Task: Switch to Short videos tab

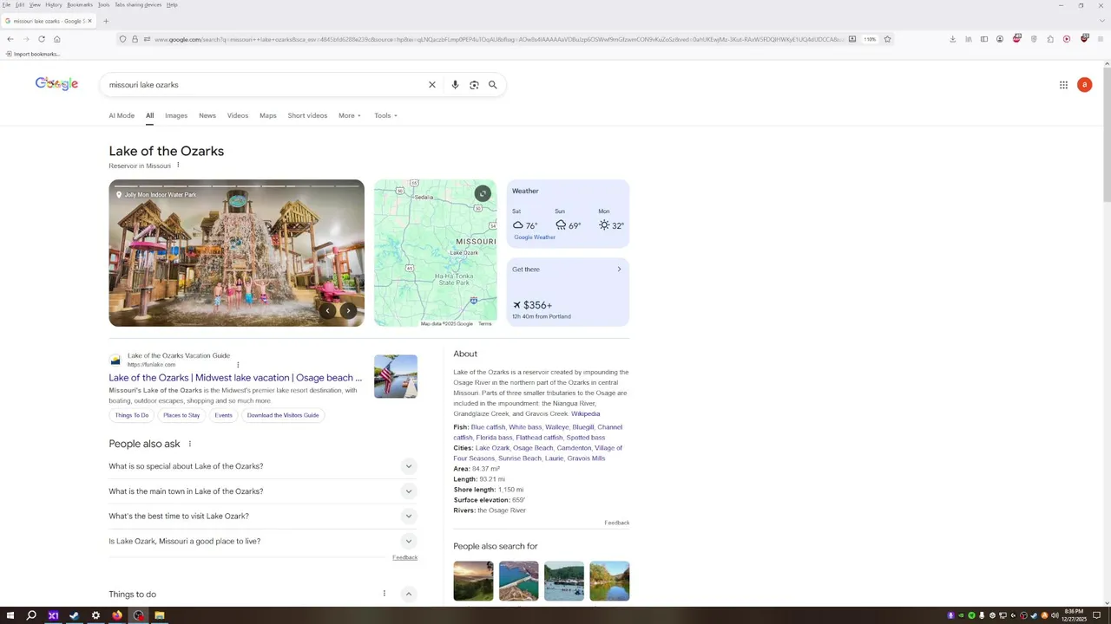Action: pyautogui.click(x=307, y=115)
